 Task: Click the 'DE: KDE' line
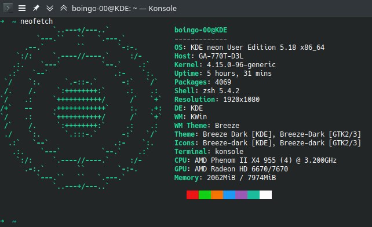click(x=189, y=108)
